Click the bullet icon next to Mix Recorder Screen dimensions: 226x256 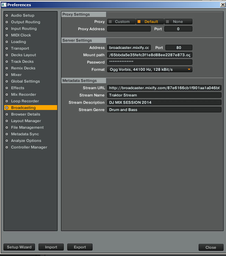tap(7, 95)
